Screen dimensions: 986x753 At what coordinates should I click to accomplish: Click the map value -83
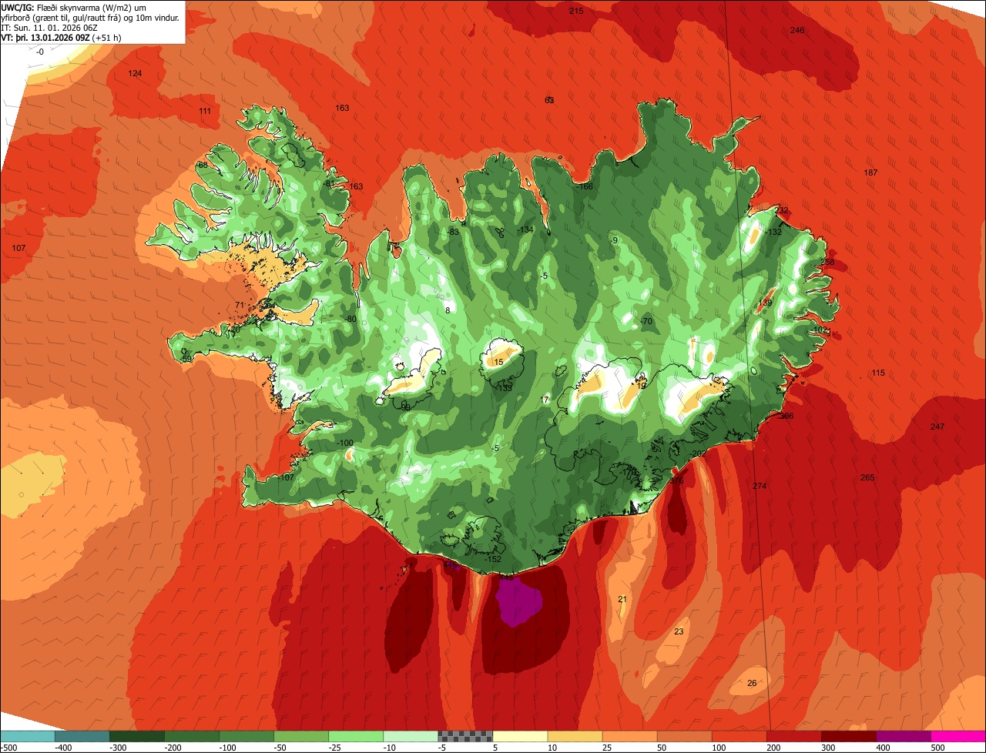(453, 233)
